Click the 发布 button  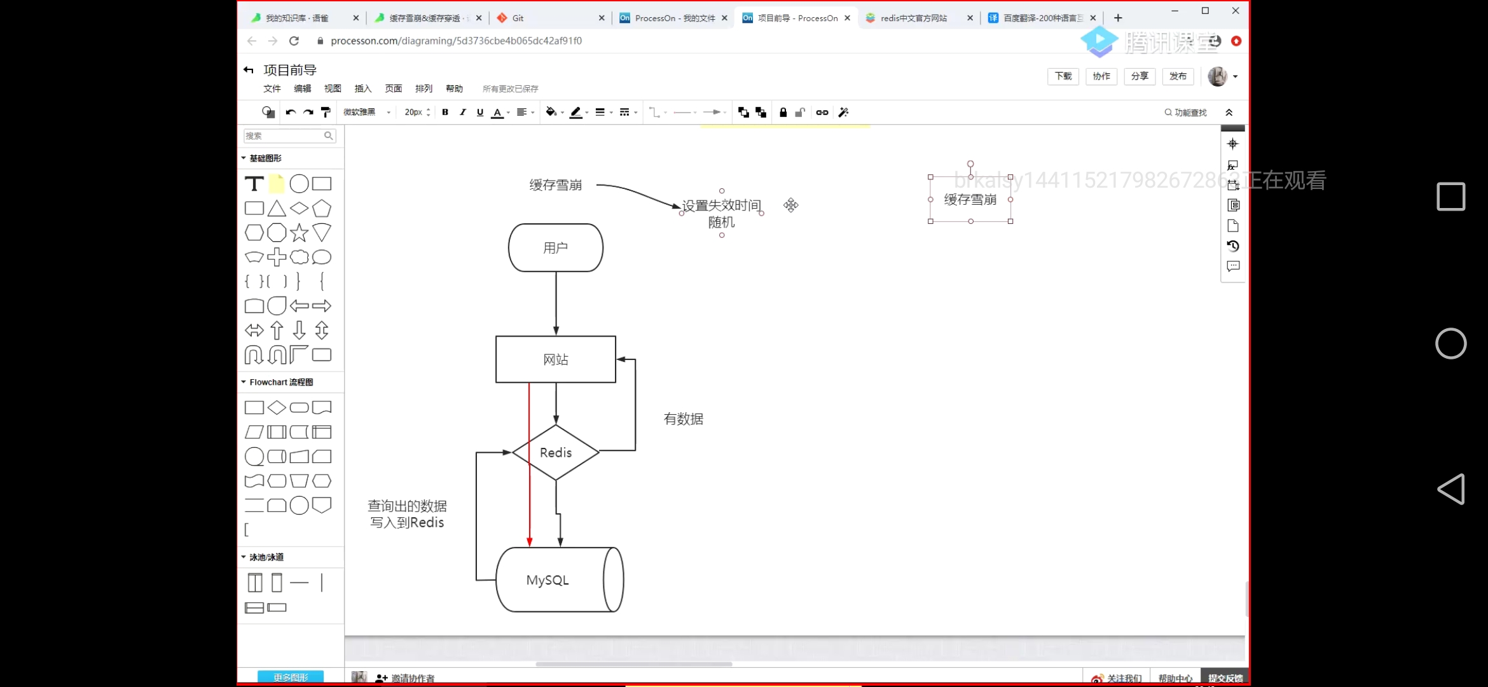click(1178, 76)
